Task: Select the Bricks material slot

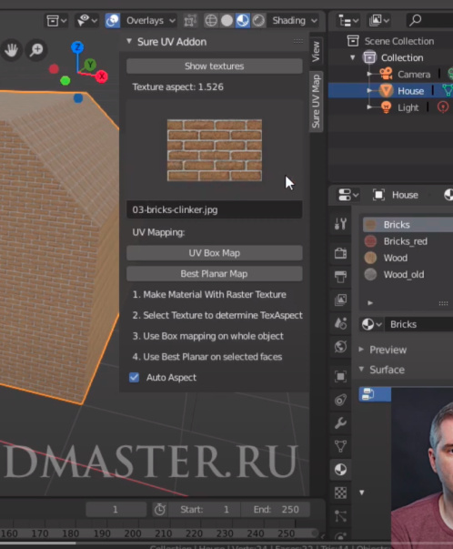Action: tap(408, 225)
